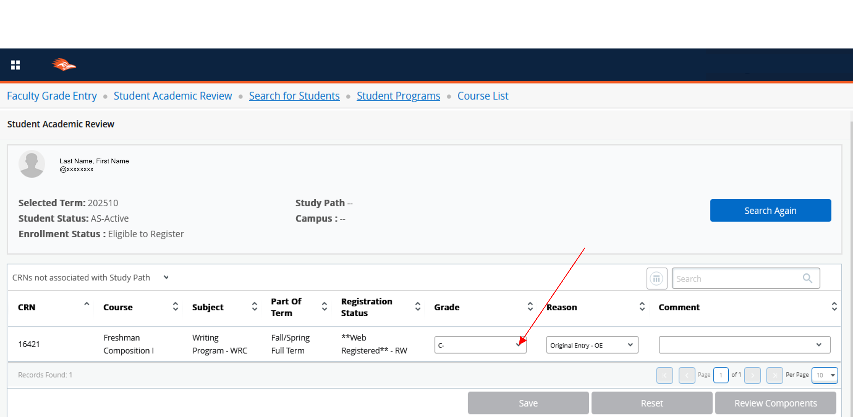Sort the Registration Status column

click(x=418, y=307)
